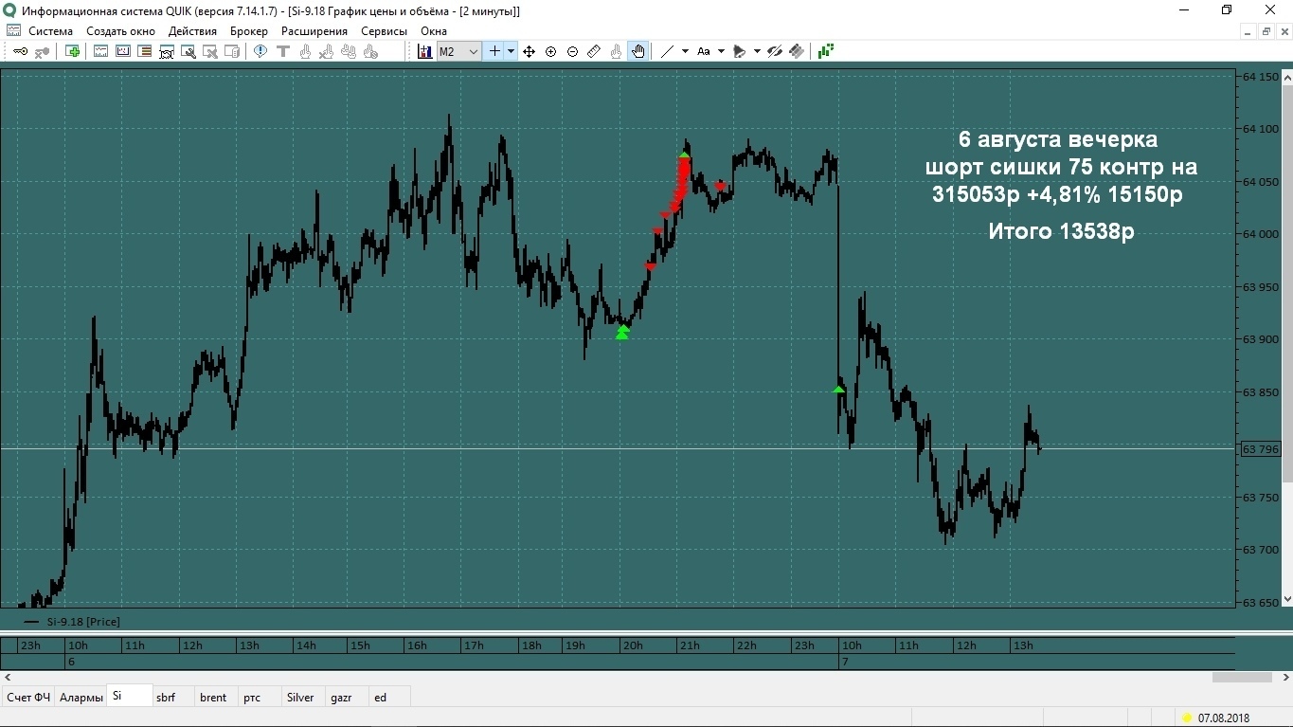Open the Брокер menu

249,31
